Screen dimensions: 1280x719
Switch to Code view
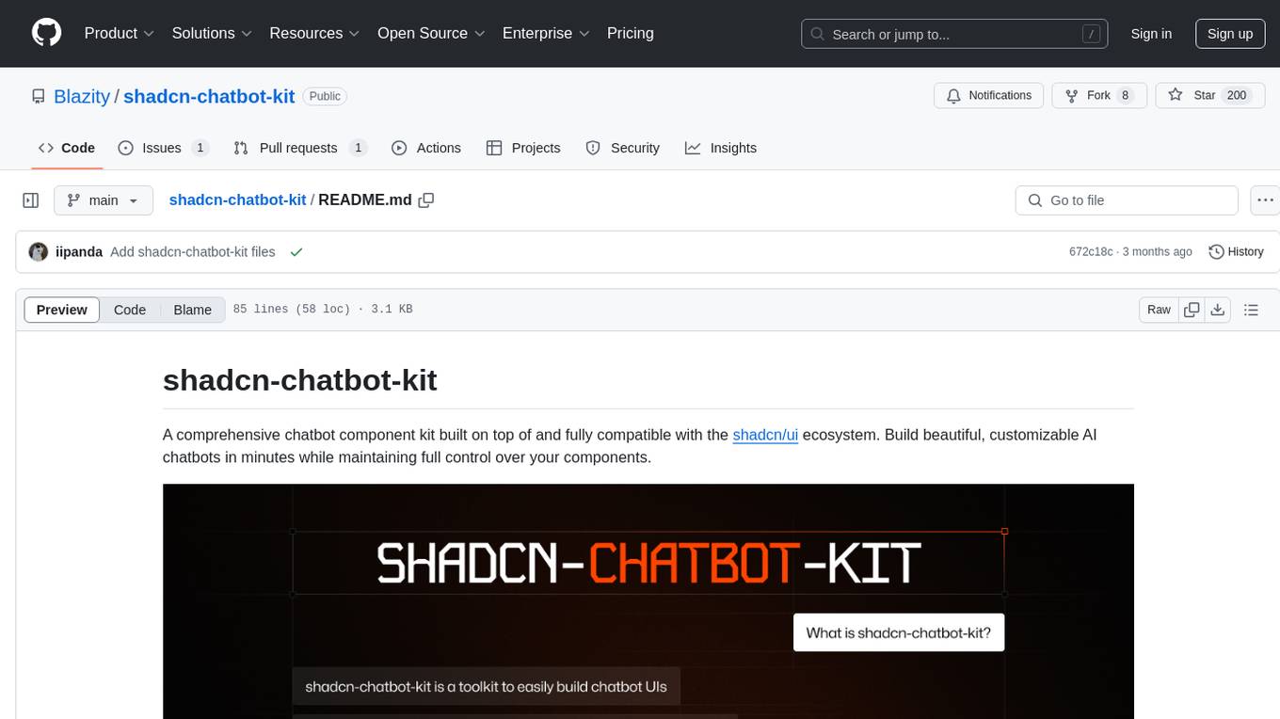point(130,310)
